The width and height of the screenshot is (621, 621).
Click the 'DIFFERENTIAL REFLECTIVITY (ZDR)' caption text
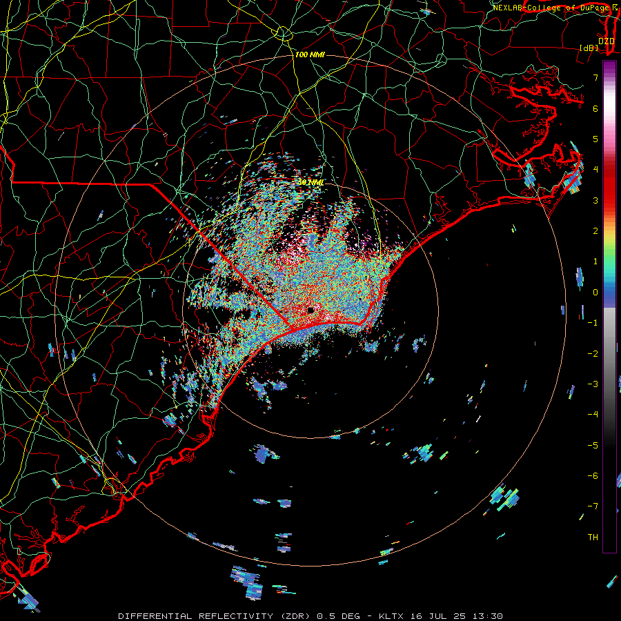click(x=215, y=616)
